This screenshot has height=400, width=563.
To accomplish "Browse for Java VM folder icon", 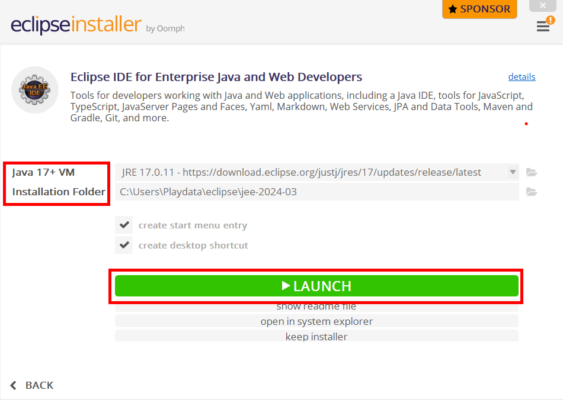I will 532,172.
